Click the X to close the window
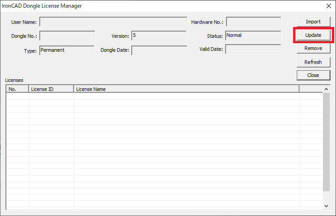 [329, 6]
